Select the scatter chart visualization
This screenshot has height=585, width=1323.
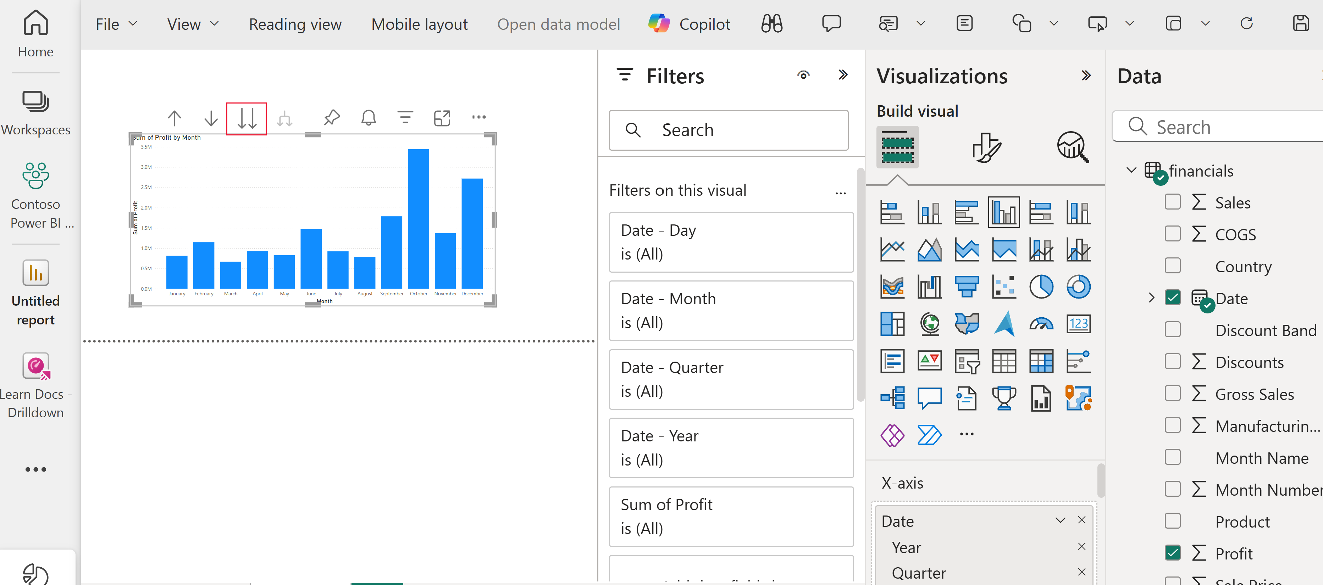click(x=1003, y=286)
